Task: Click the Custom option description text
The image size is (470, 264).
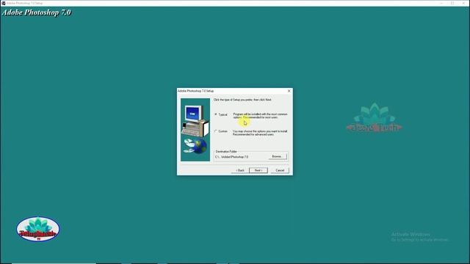Action: click(260, 133)
